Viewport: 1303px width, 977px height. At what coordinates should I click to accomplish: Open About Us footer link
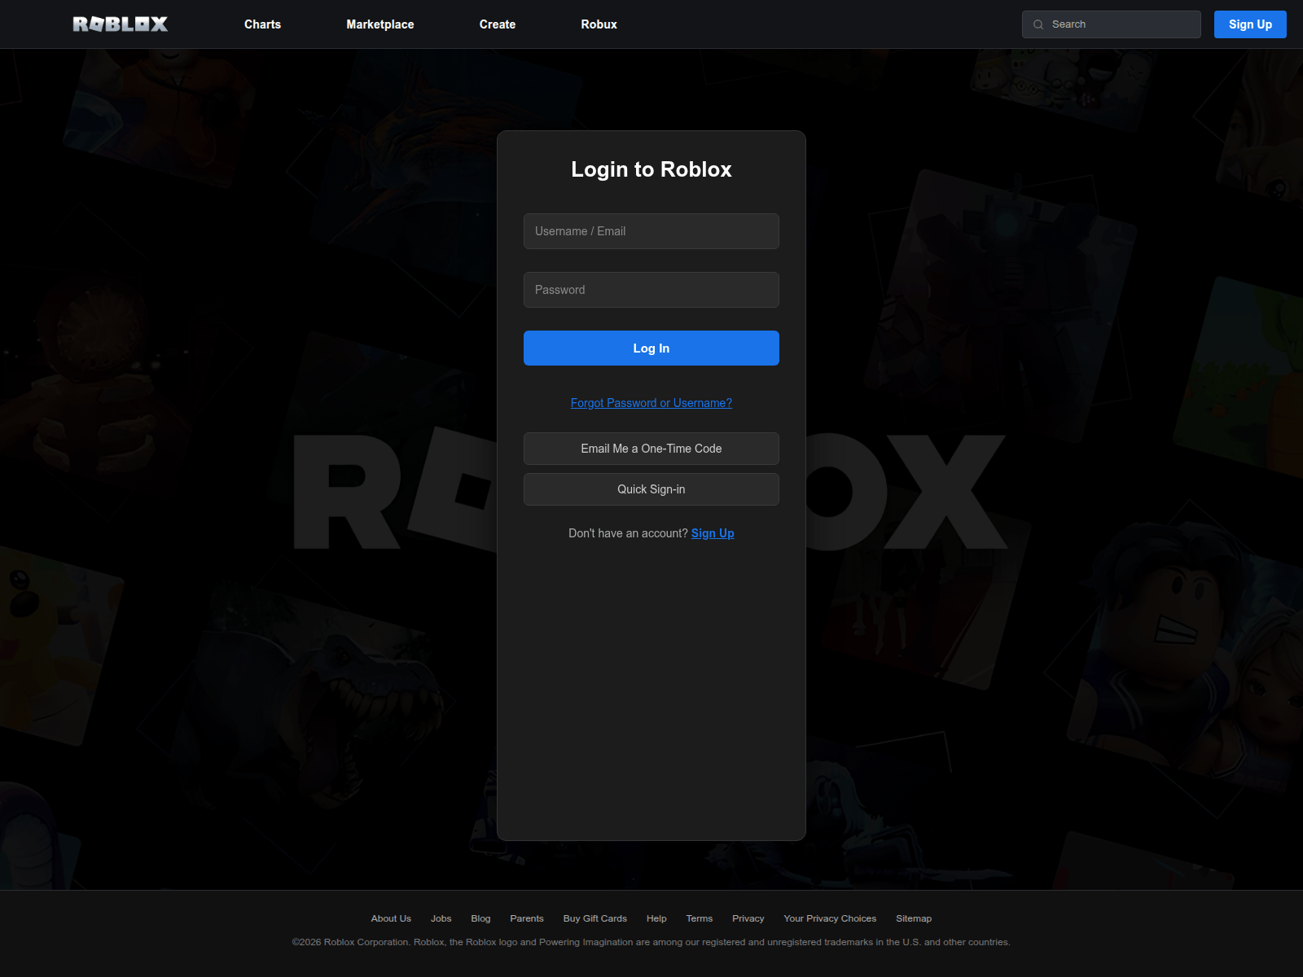point(391,918)
